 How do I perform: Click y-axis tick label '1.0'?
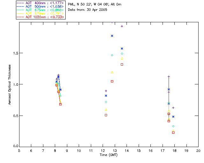click(x=16, y=84)
